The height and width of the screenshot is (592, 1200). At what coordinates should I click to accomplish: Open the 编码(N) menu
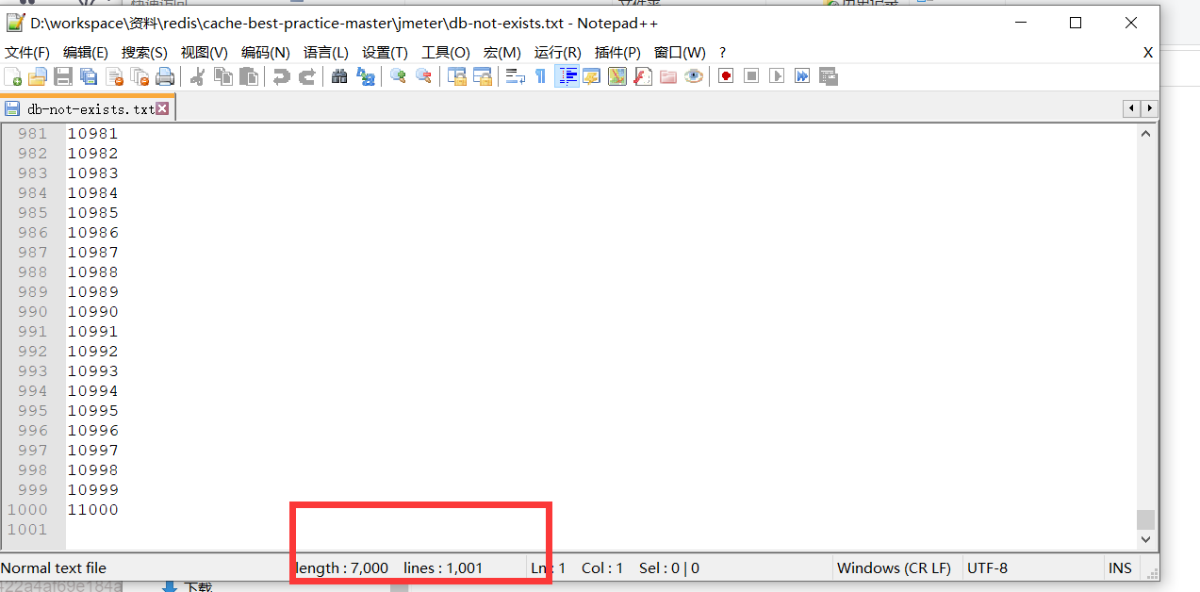coord(265,53)
